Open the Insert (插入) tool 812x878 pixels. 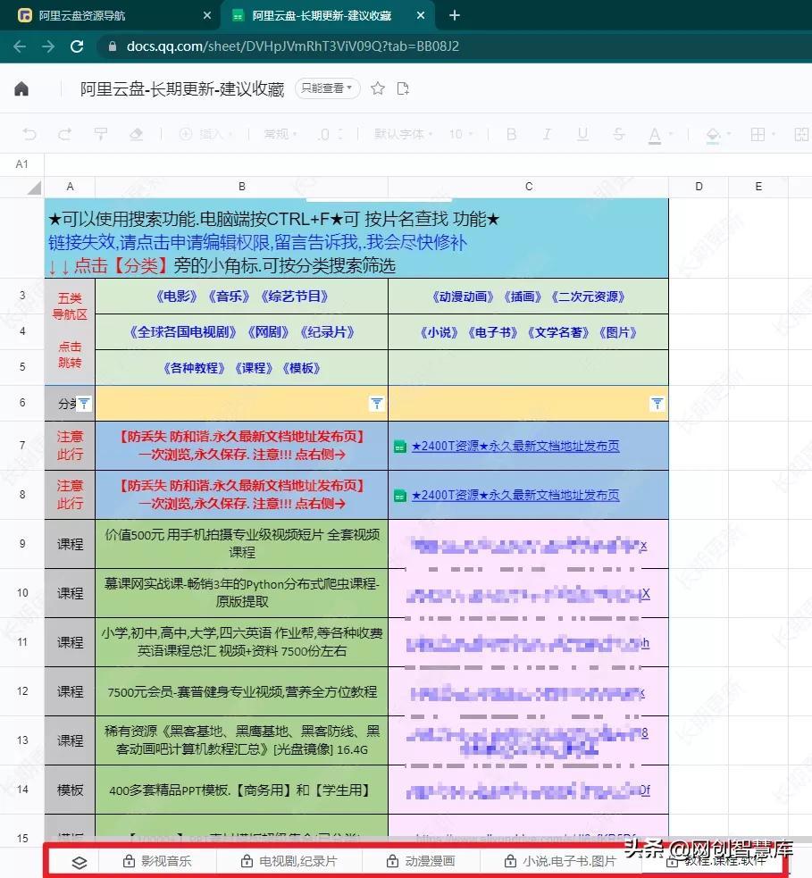[204, 134]
